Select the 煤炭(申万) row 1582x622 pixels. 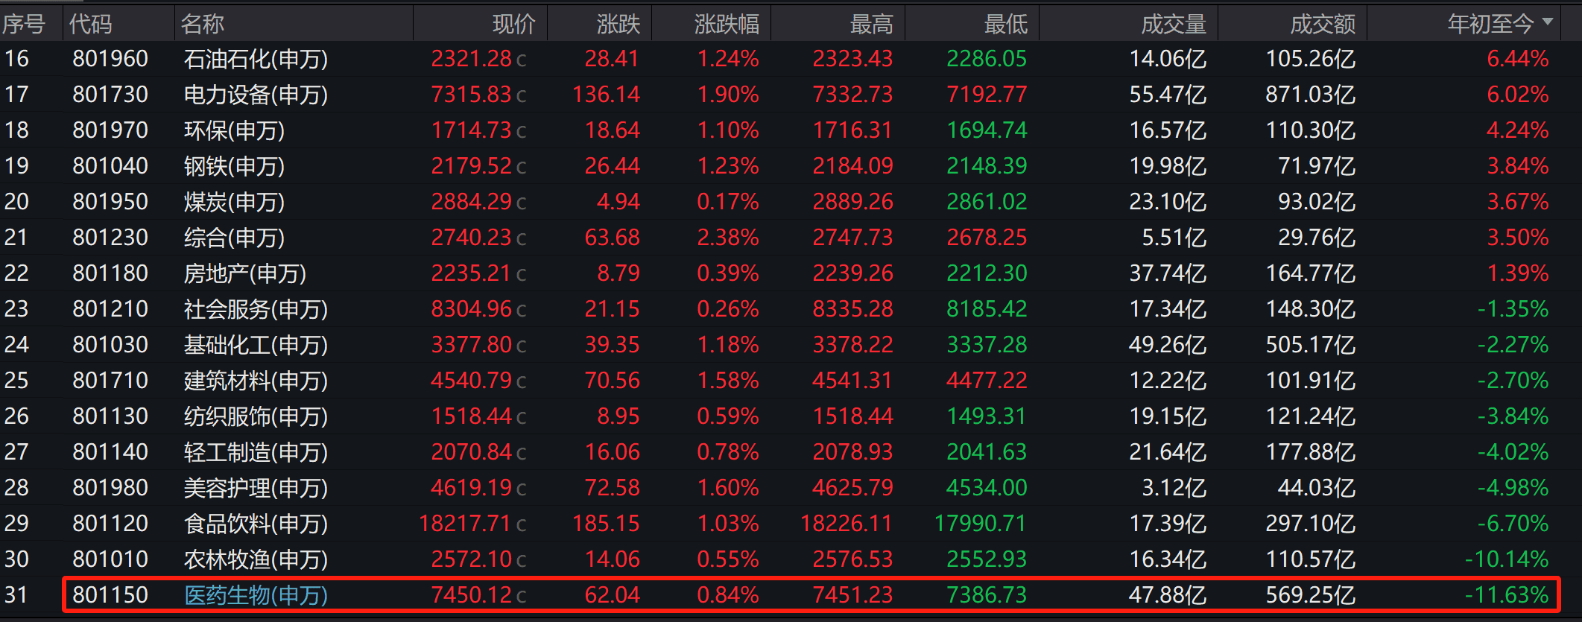[791, 202]
